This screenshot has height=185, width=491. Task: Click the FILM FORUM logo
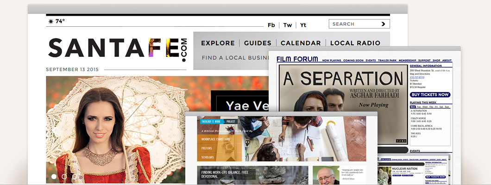297,59
